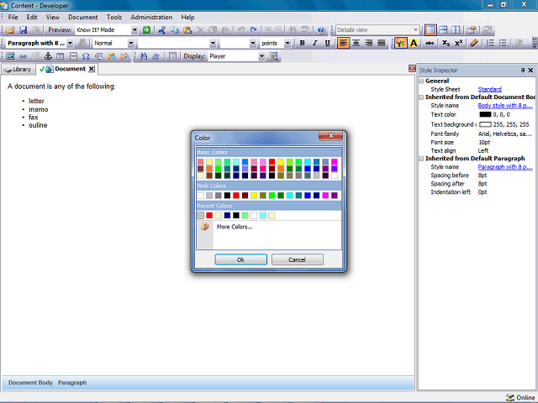This screenshot has width=538, height=403.
Task: Pin the Style Inspector panel
Action: [x=523, y=70]
